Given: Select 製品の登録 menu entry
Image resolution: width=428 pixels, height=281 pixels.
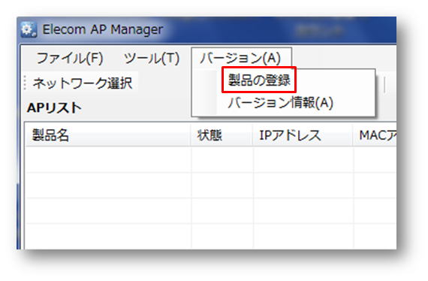Looking at the screenshot, I should 259,80.
